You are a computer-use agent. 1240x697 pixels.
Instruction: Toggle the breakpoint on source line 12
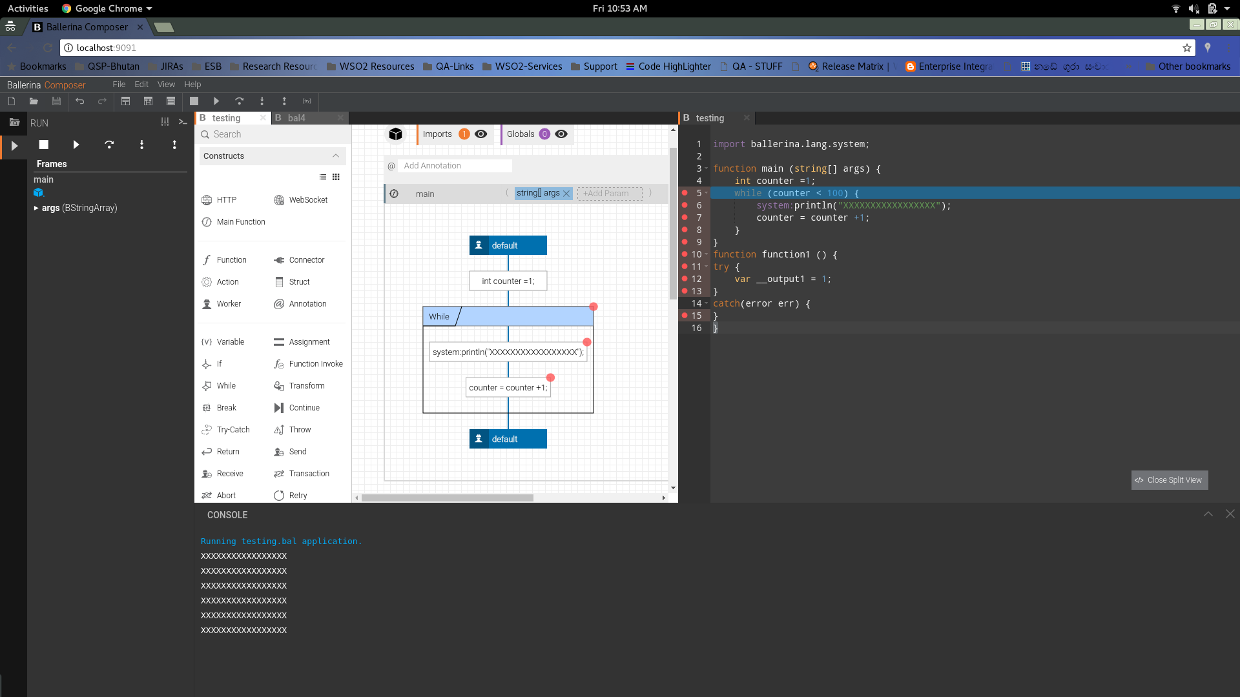click(x=685, y=279)
